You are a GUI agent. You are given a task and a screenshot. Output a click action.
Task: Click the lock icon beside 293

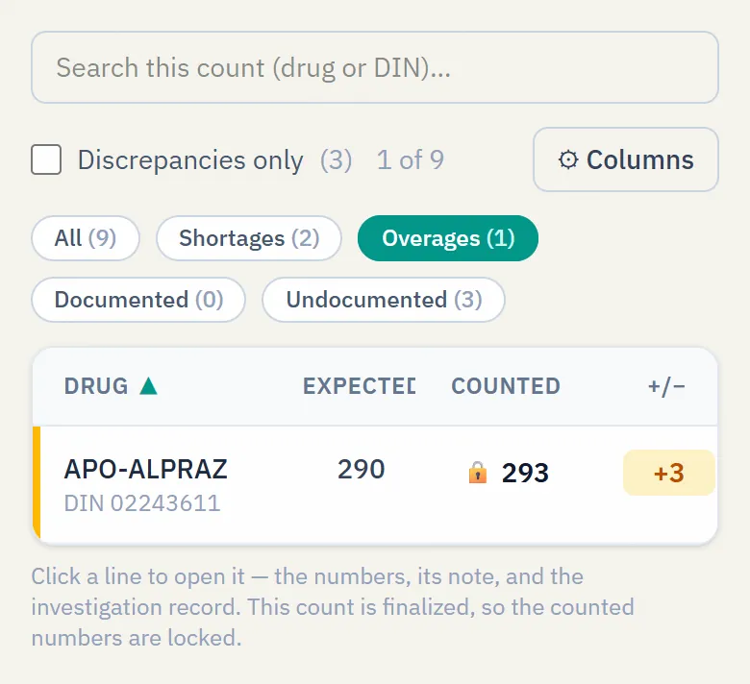click(477, 473)
